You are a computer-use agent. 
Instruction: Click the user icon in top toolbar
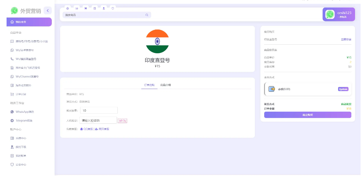[x=104, y=8]
